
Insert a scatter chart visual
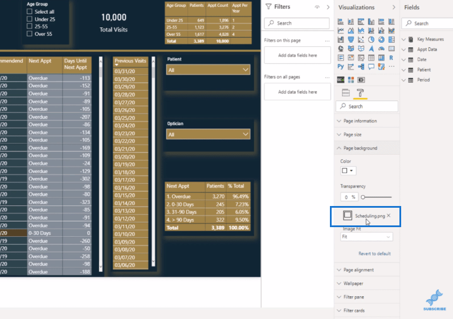click(361, 39)
